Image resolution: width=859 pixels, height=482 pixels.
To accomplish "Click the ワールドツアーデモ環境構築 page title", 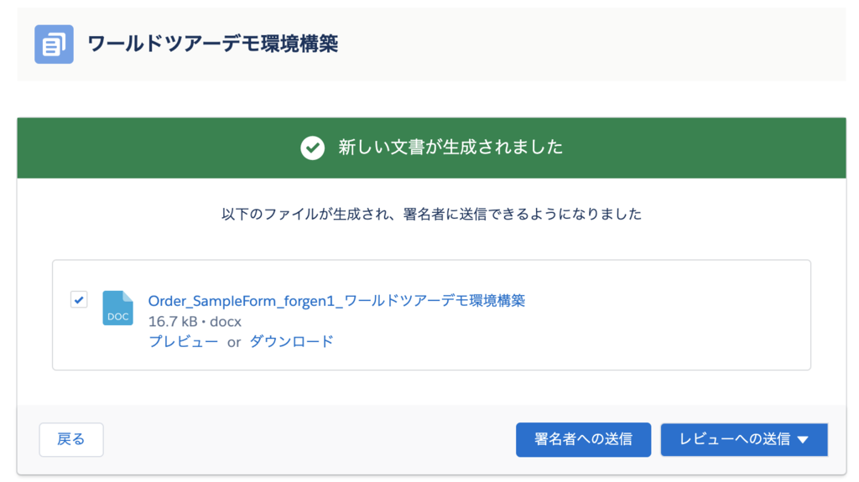I will (x=212, y=44).
